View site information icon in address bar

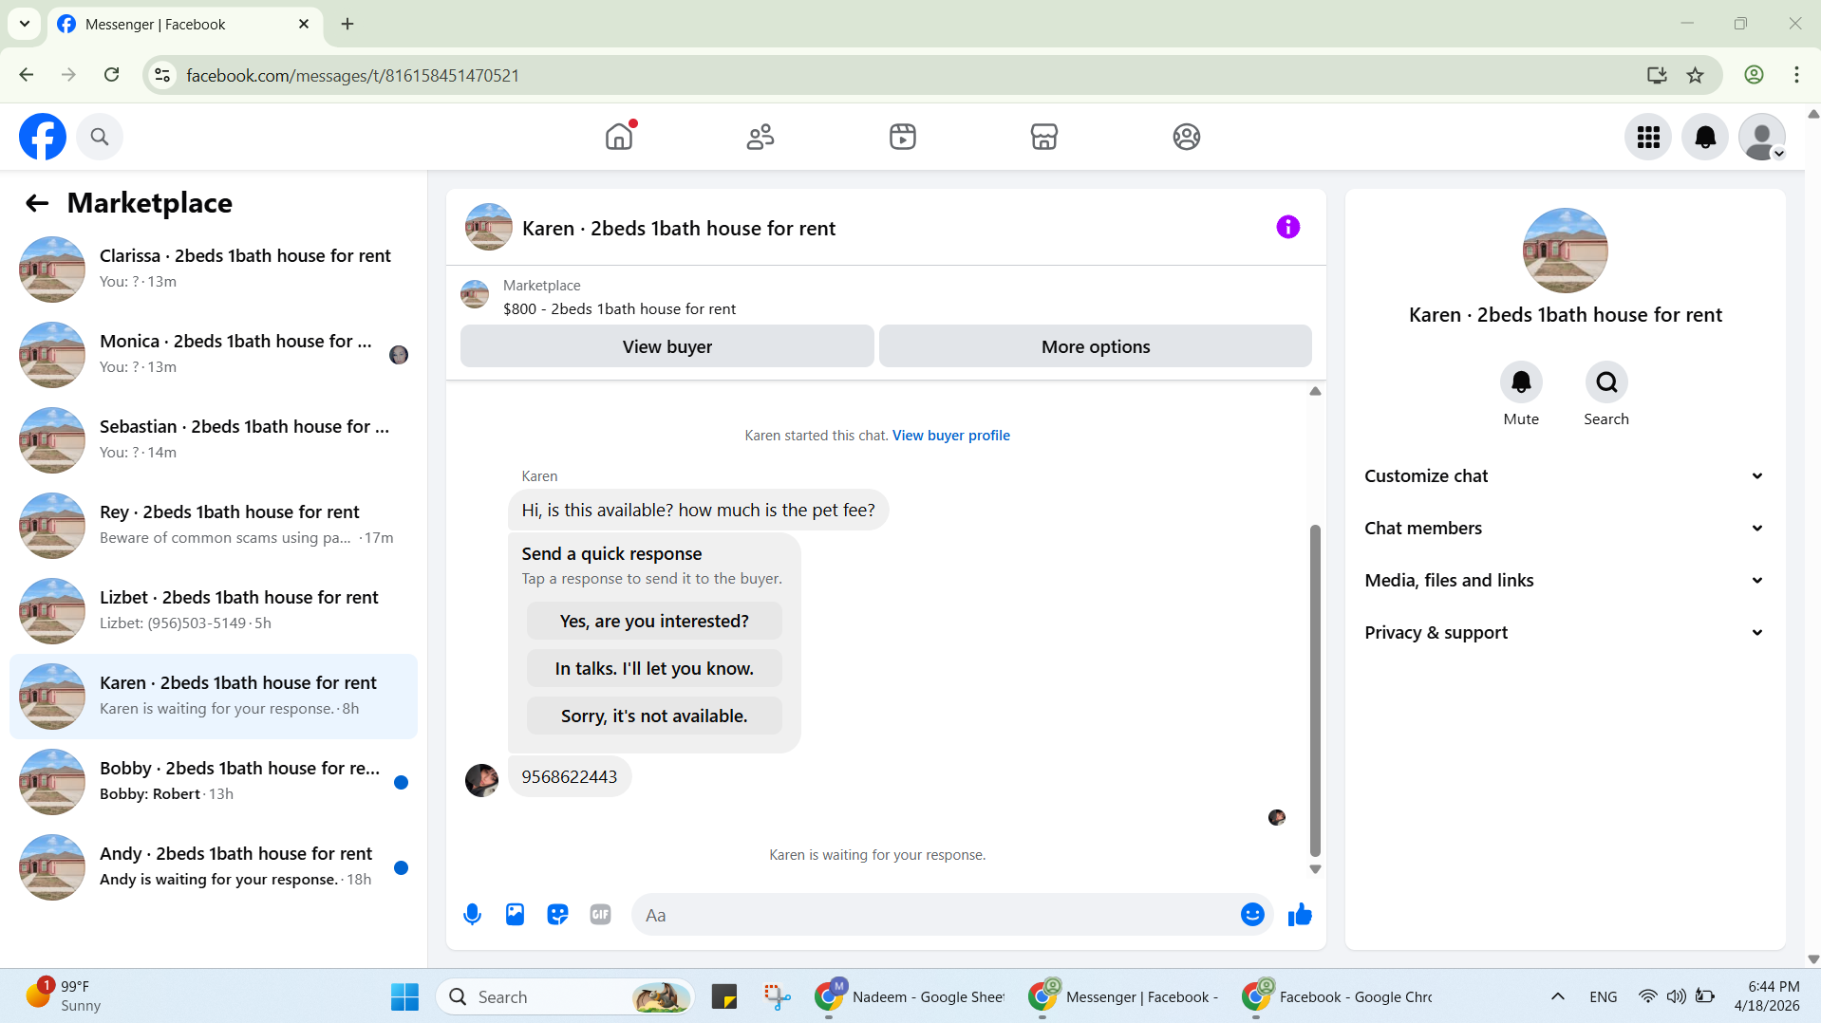(x=162, y=75)
